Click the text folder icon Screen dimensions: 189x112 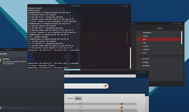(141, 53)
